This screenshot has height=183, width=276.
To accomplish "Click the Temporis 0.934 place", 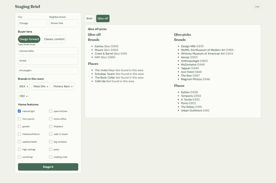I will [191, 96].
